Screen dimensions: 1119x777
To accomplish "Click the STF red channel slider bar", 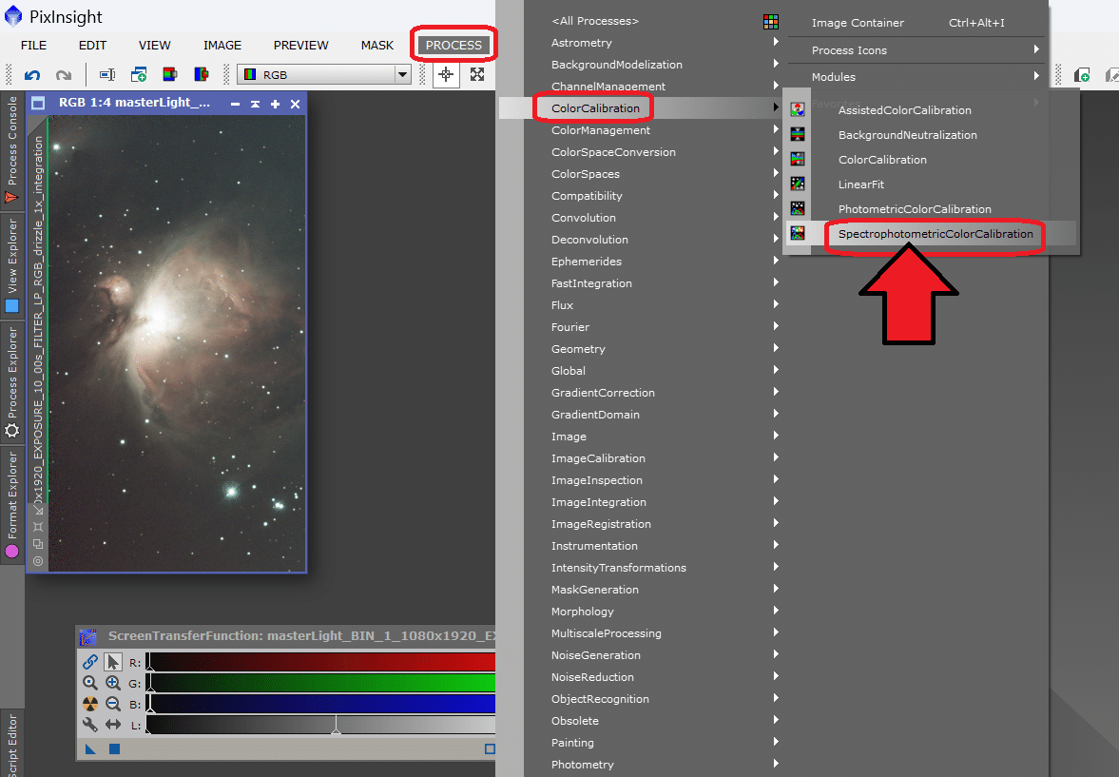I will click(x=320, y=662).
